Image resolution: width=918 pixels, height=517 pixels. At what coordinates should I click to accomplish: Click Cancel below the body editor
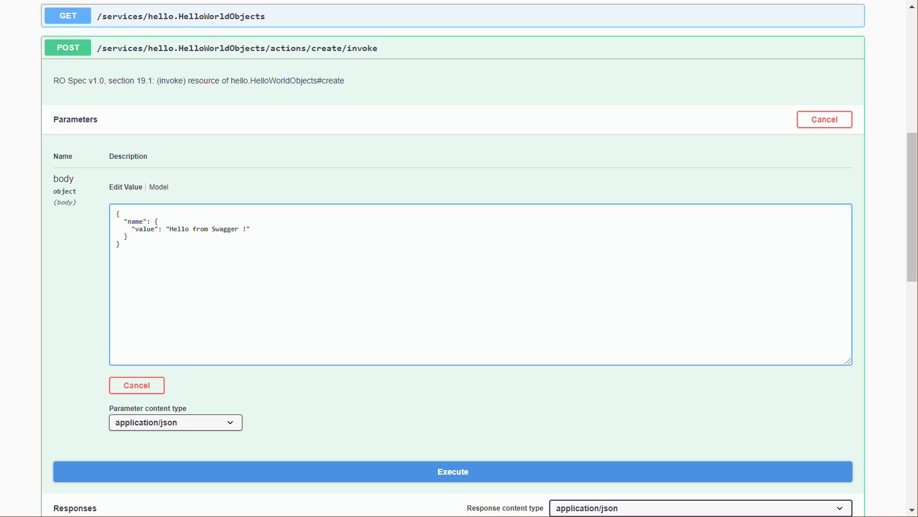pyautogui.click(x=137, y=385)
